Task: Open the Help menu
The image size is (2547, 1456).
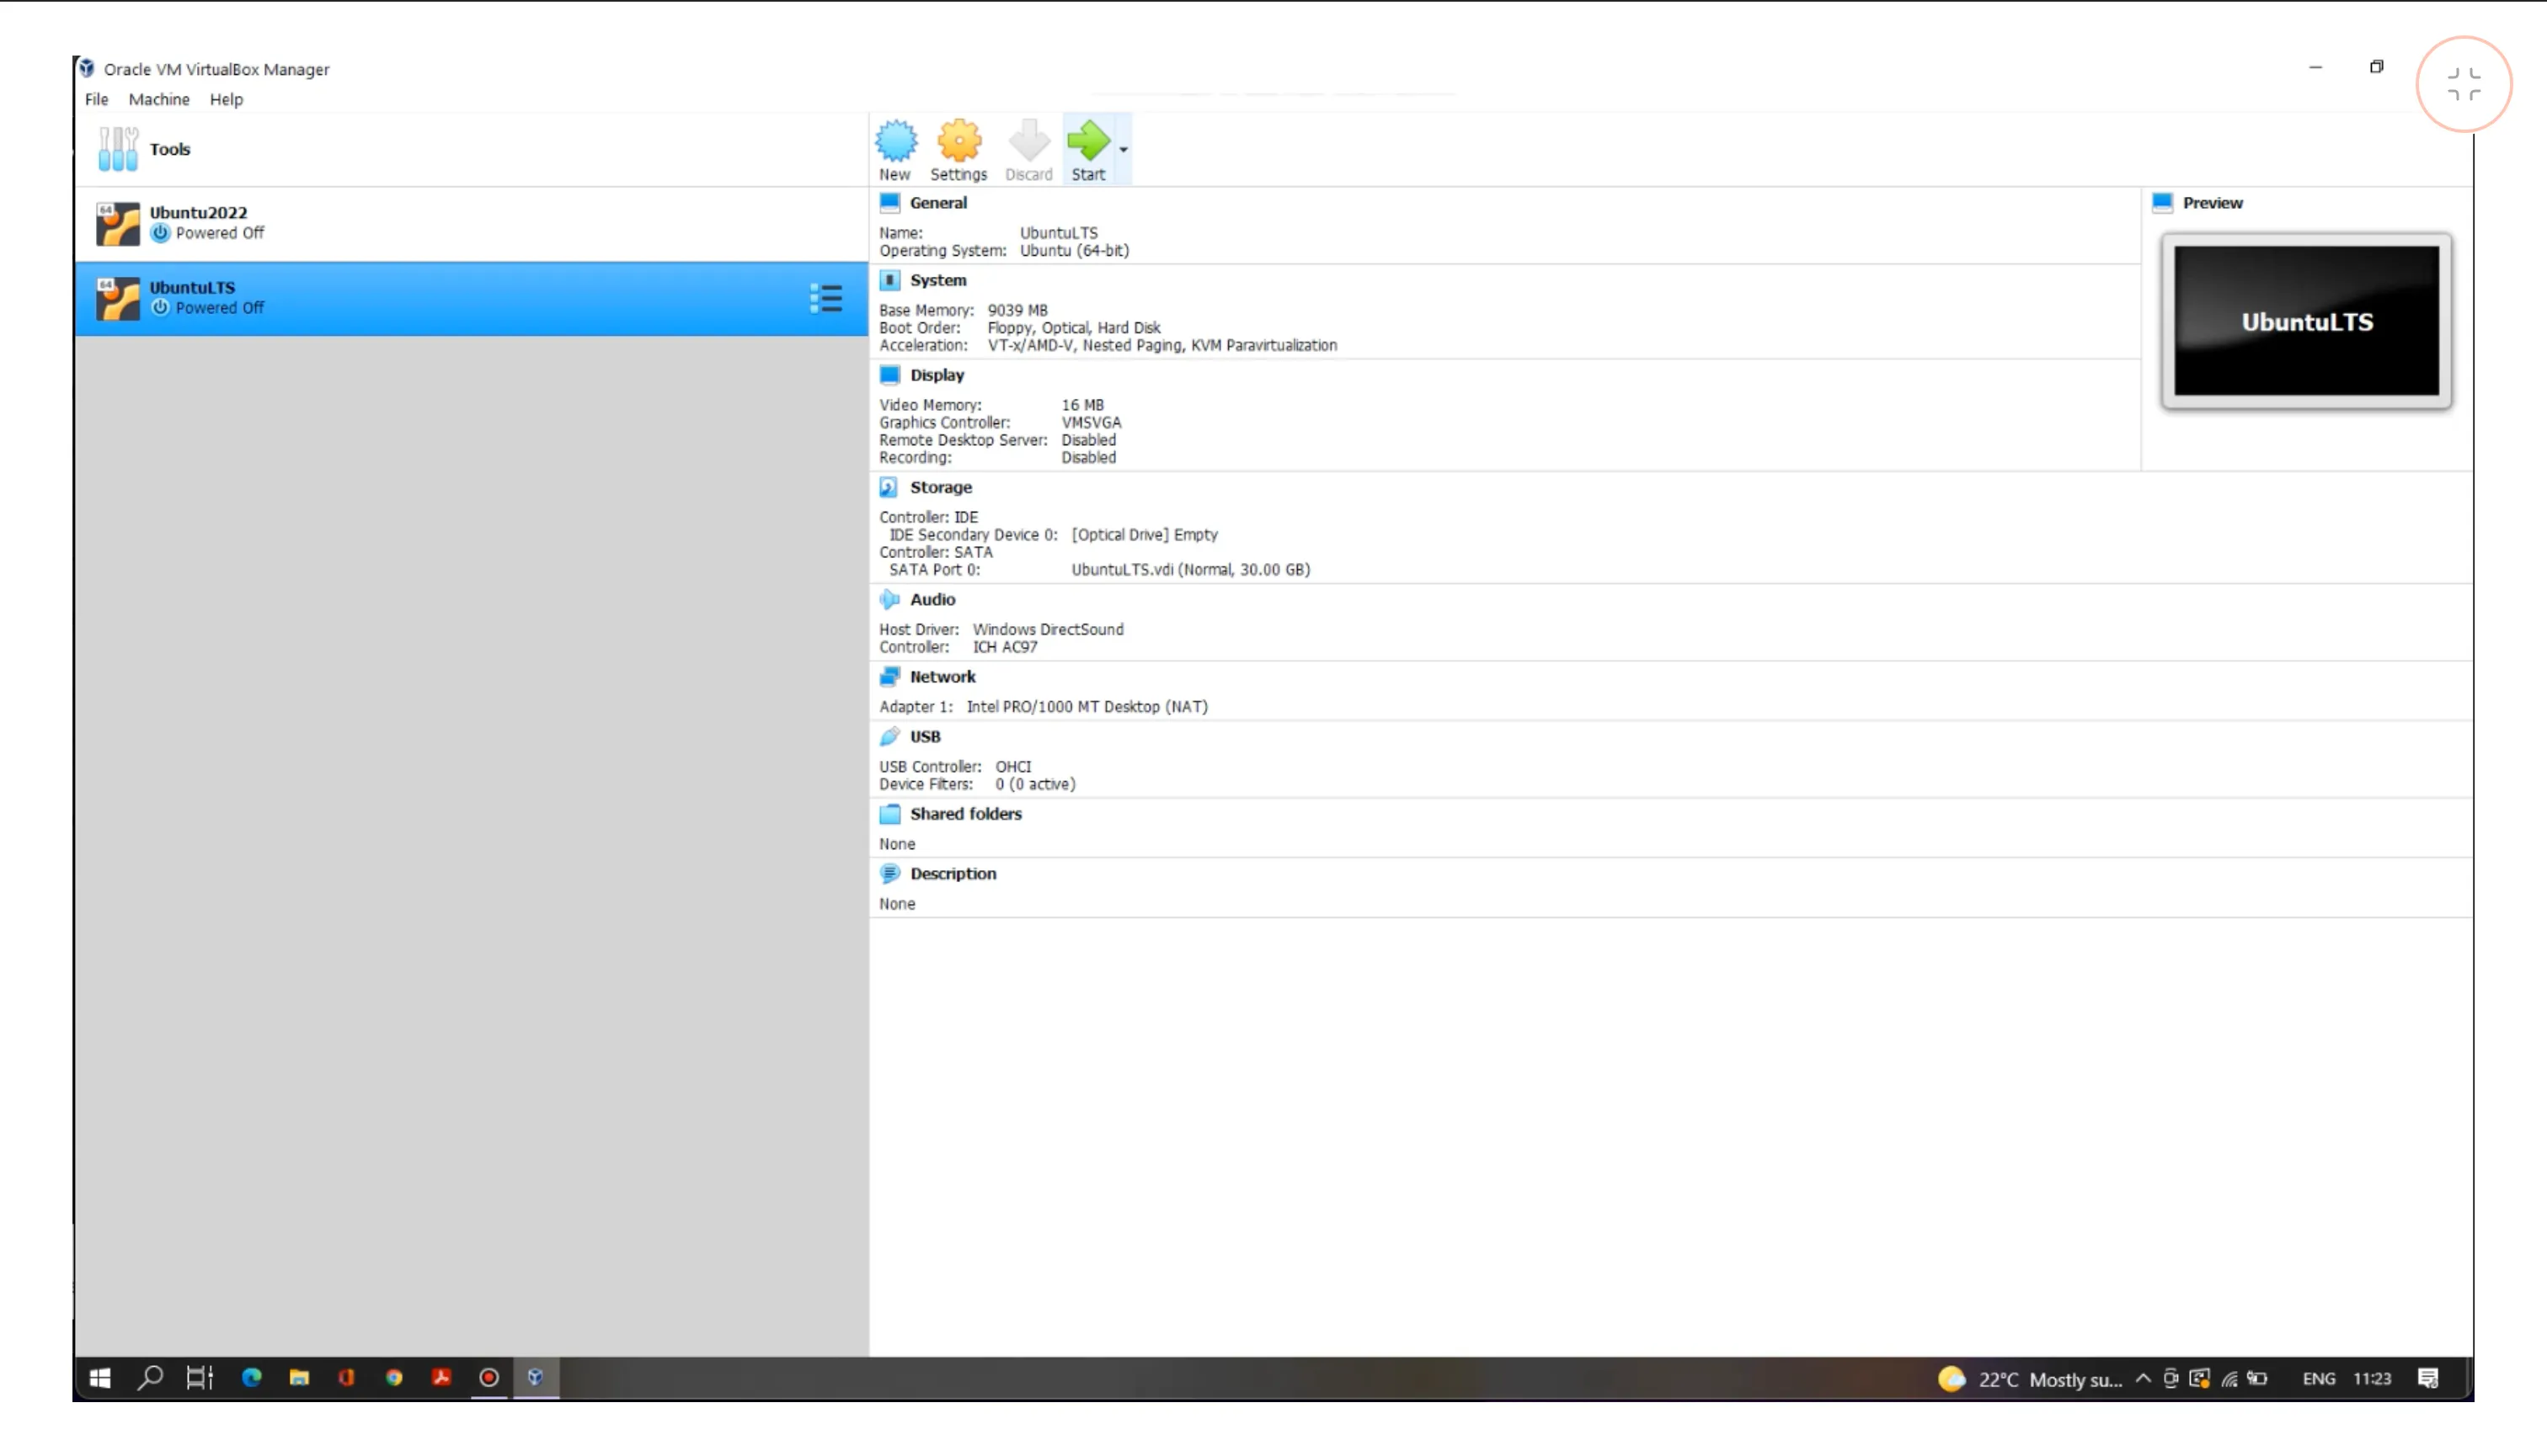Action: pyautogui.click(x=225, y=99)
